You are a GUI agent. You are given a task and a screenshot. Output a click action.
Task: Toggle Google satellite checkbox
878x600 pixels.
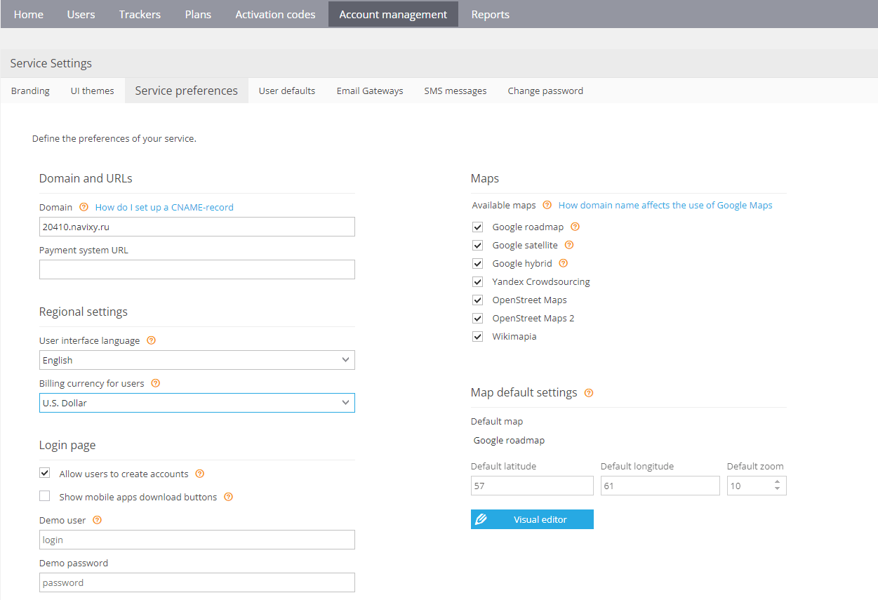[478, 245]
